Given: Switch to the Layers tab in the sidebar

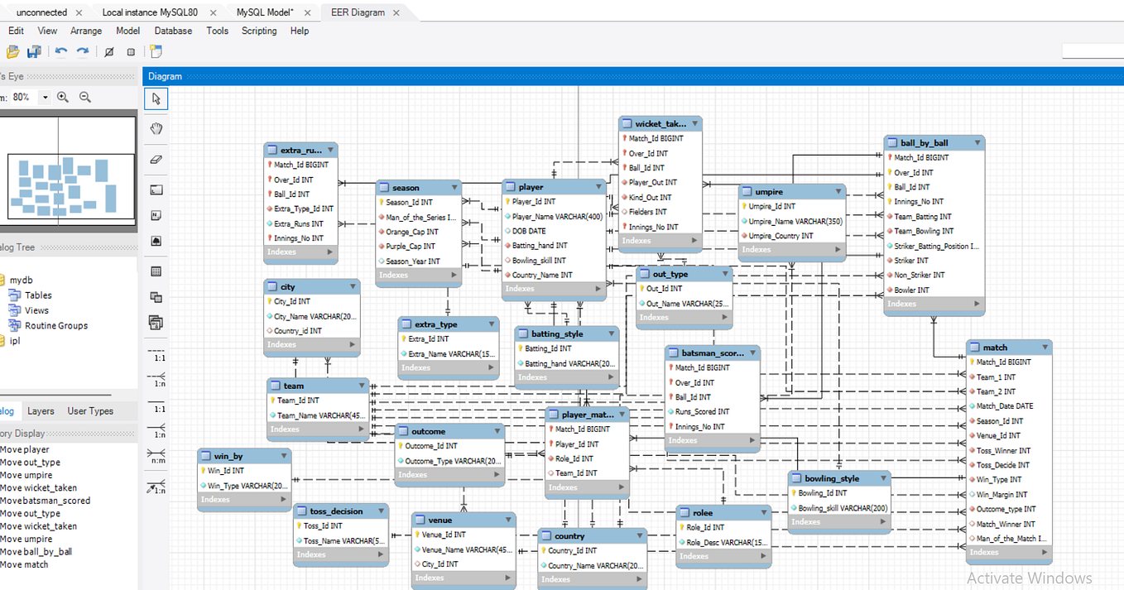Looking at the screenshot, I should [41, 410].
